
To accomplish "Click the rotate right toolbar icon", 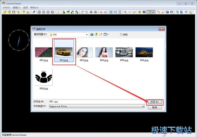I will [x=77, y=12].
